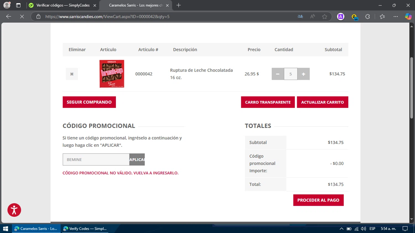Open the accessibility widget icon
The image size is (415, 233).
coord(14,210)
